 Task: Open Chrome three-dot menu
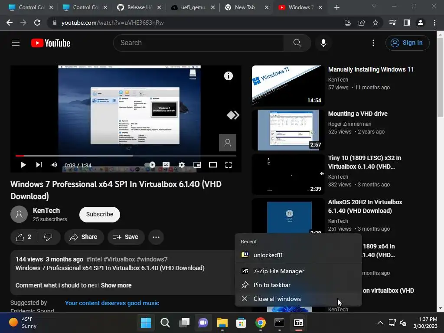pyautogui.click(x=434, y=23)
